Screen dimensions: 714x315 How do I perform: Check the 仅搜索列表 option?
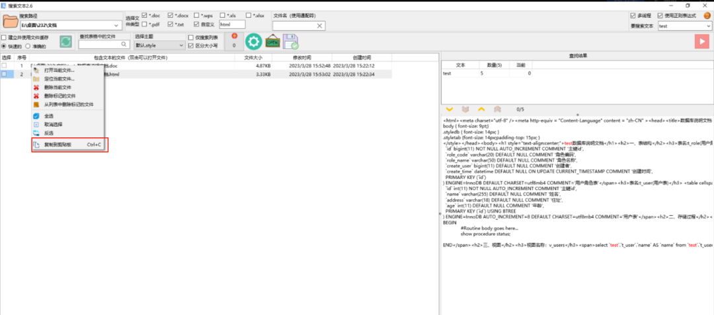pyautogui.click(x=191, y=37)
